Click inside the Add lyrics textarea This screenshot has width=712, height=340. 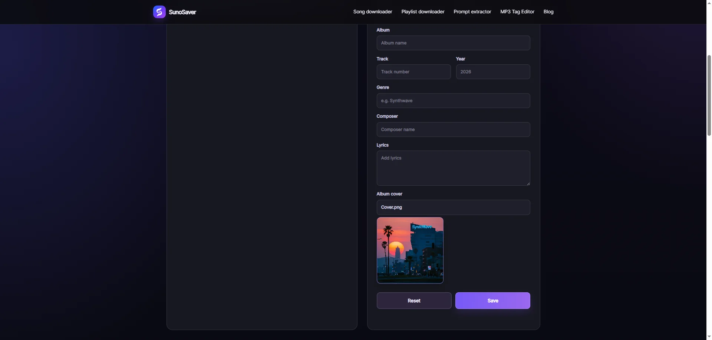453,168
